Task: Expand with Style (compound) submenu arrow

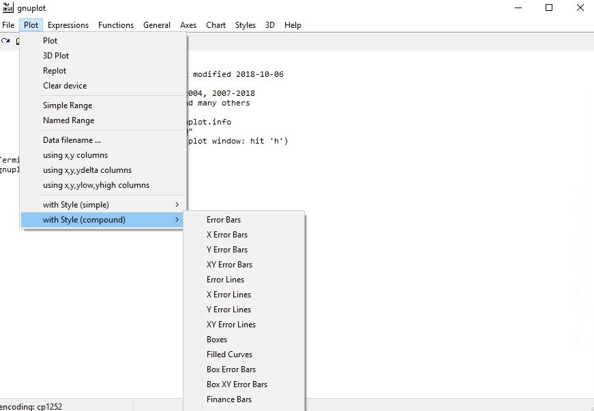Action: (x=177, y=220)
